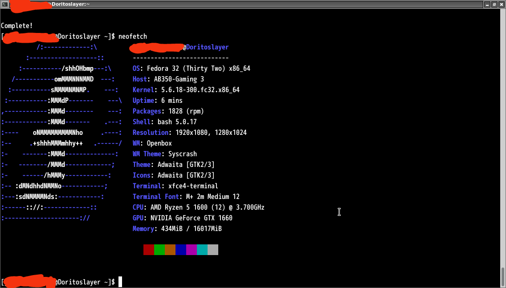Click the magenta palette block

pos(191,250)
